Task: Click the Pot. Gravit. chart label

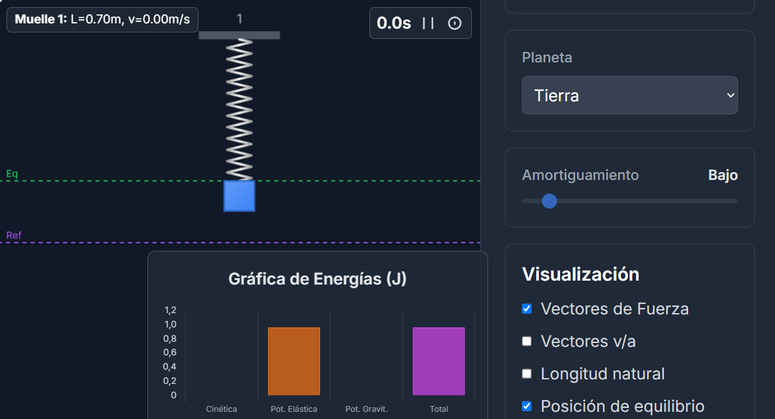Action: coord(366,409)
